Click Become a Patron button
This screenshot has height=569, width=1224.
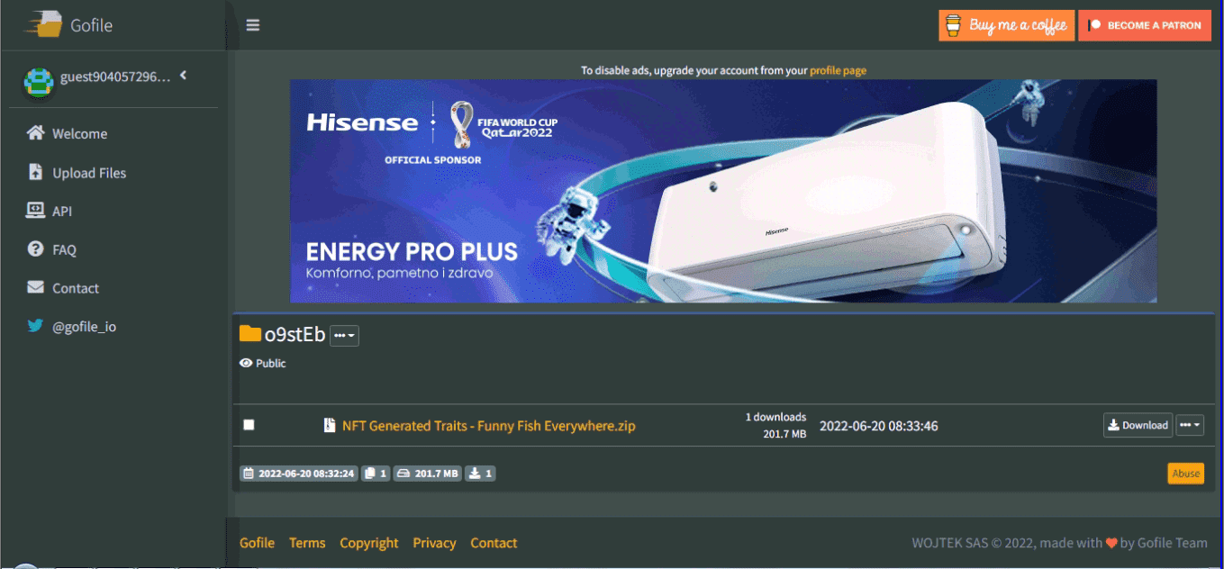[x=1145, y=25]
